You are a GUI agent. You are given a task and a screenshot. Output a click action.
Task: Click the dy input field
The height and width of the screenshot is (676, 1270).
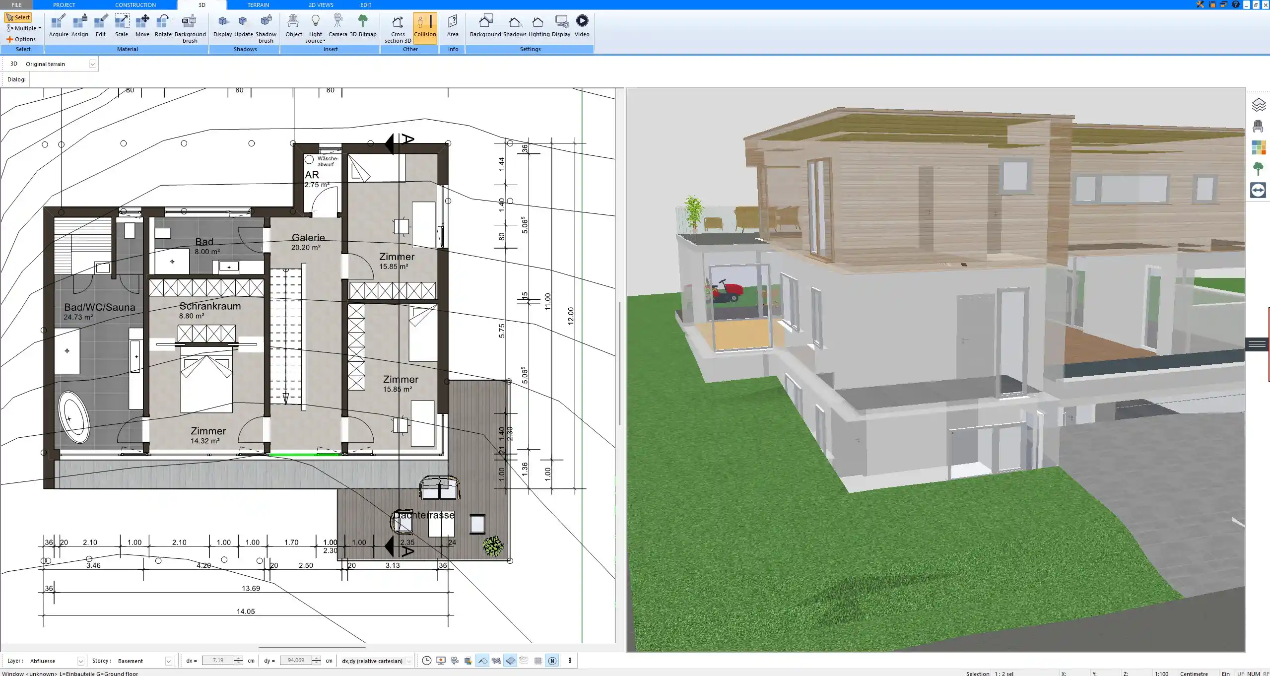tap(296, 661)
